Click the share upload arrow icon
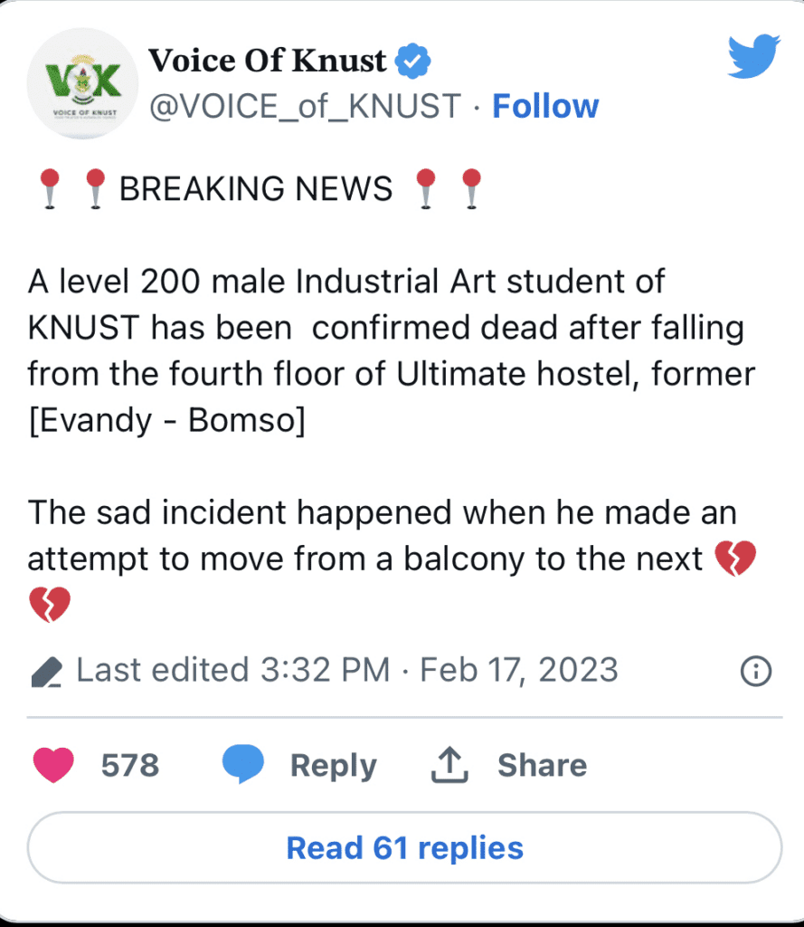Image resolution: width=804 pixels, height=927 pixels. click(x=449, y=764)
